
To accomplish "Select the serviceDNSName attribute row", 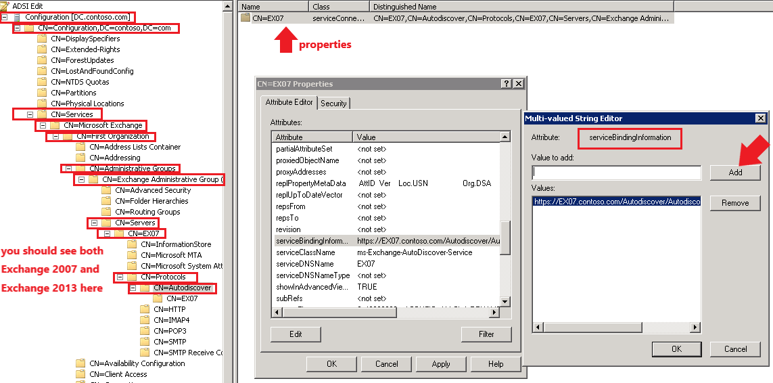I will coord(387,263).
